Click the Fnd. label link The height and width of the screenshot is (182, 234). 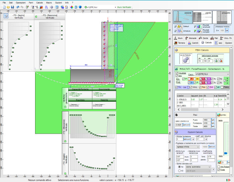(x=178, y=82)
